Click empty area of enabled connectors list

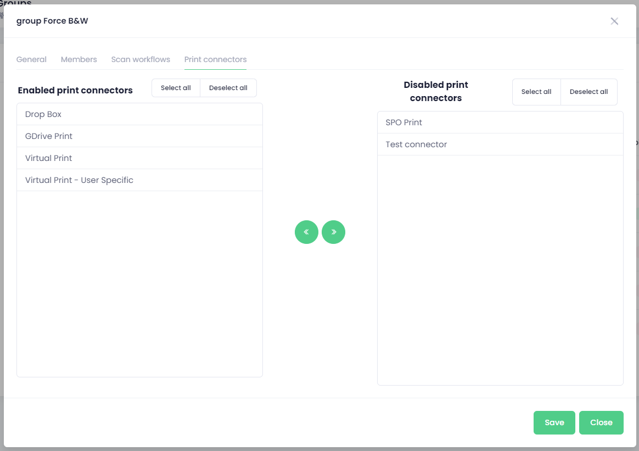click(x=139, y=283)
